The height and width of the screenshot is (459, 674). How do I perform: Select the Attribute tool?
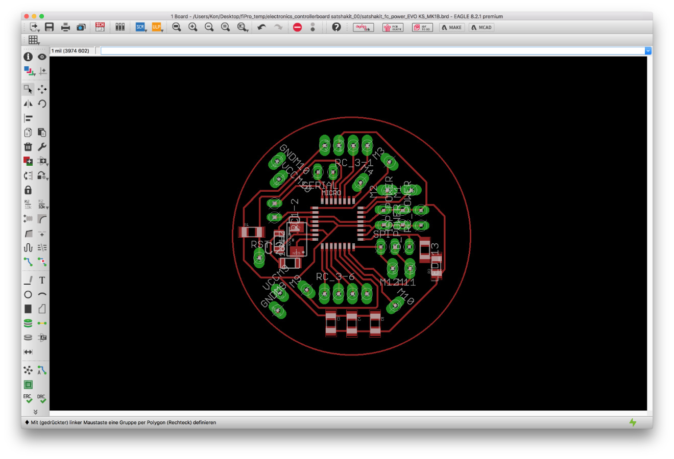point(42,337)
